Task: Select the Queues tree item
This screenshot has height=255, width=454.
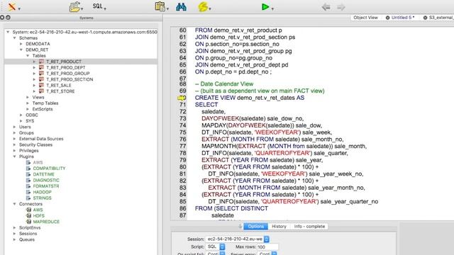Action: 27,239
